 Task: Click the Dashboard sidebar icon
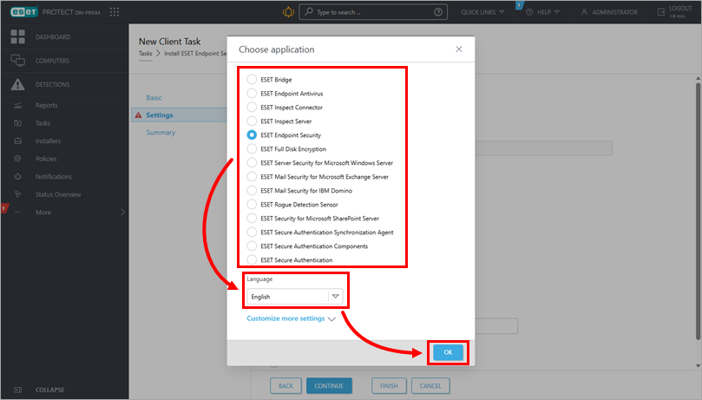(x=17, y=37)
